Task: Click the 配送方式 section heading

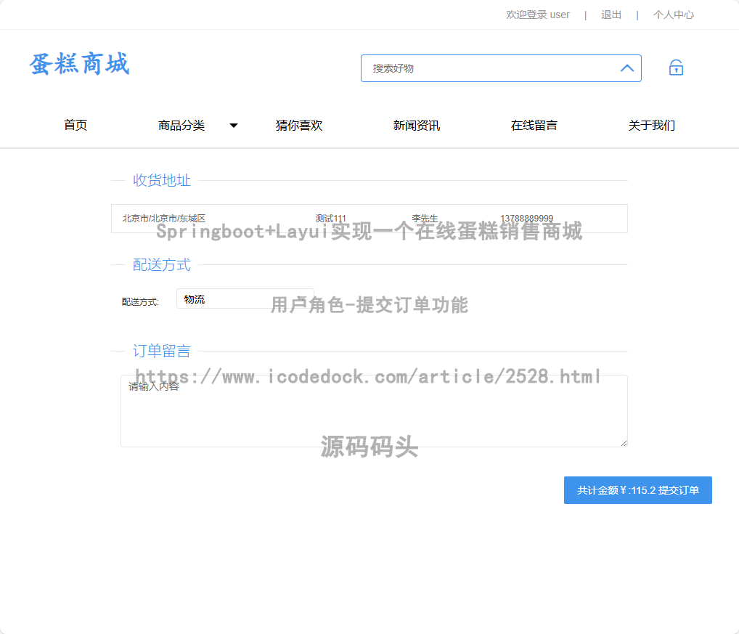Action: (x=162, y=265)
